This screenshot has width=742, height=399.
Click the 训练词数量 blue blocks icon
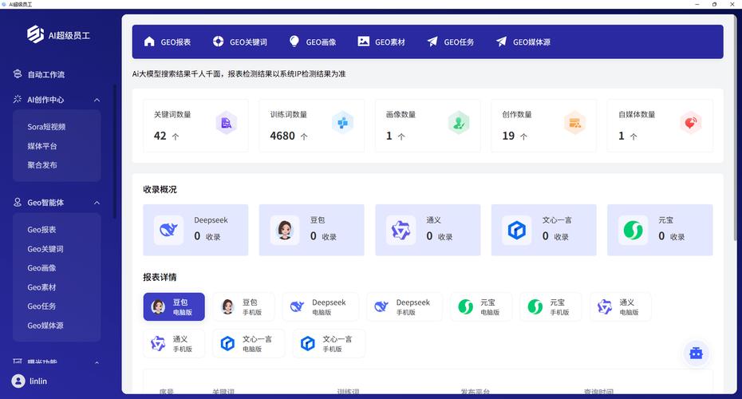pyautogui.click(x=342, y=123)
